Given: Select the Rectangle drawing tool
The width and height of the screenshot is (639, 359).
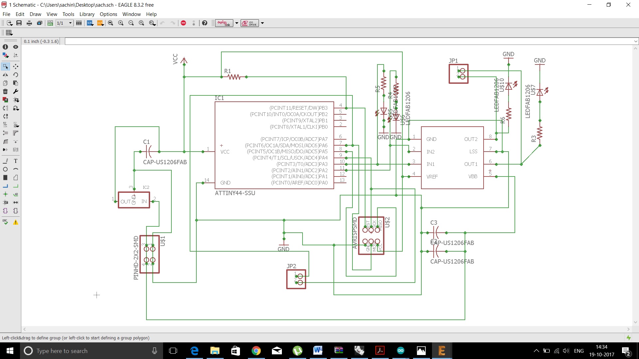Looking at the screenshot, I should 5,178.
